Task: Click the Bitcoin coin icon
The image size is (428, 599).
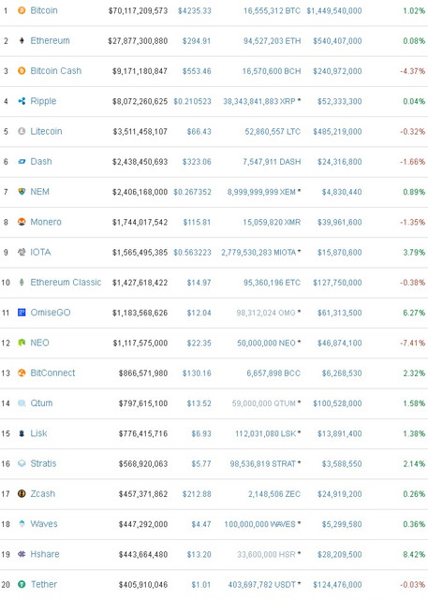Action: 22,10
